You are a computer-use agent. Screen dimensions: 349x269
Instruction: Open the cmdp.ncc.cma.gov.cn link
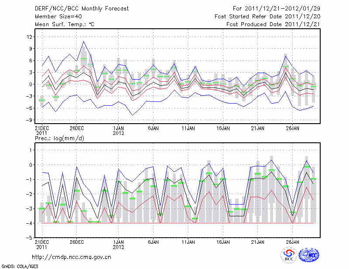click(x=72, y=257)
